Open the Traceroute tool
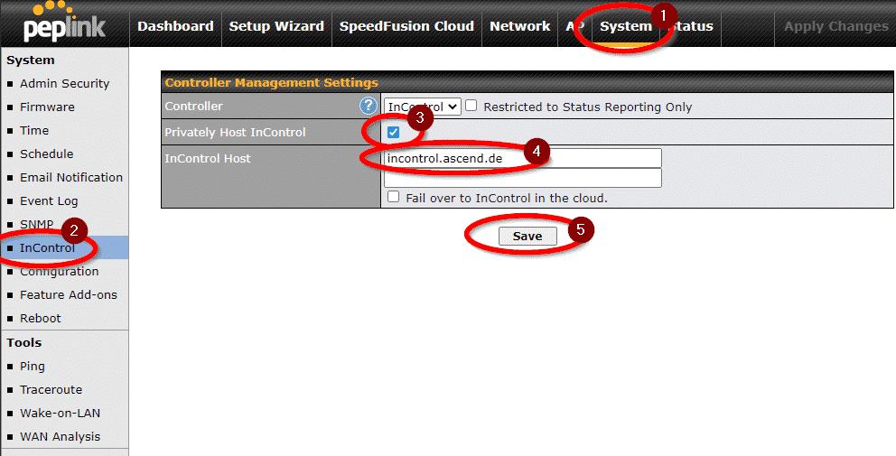Screen dimensions: 896x456 click(x=51, y=390)
